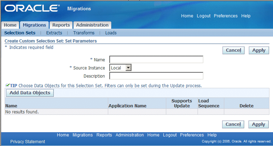Click the footer Logout link
This screenshot has height=146, width=273.
point(170,135)
